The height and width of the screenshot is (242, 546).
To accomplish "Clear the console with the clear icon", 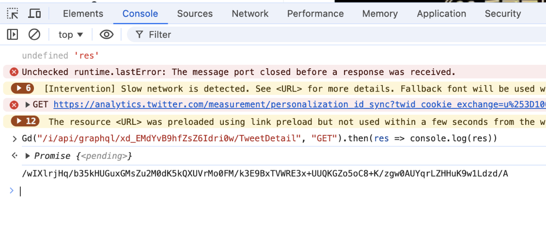I will click(34, 34).
